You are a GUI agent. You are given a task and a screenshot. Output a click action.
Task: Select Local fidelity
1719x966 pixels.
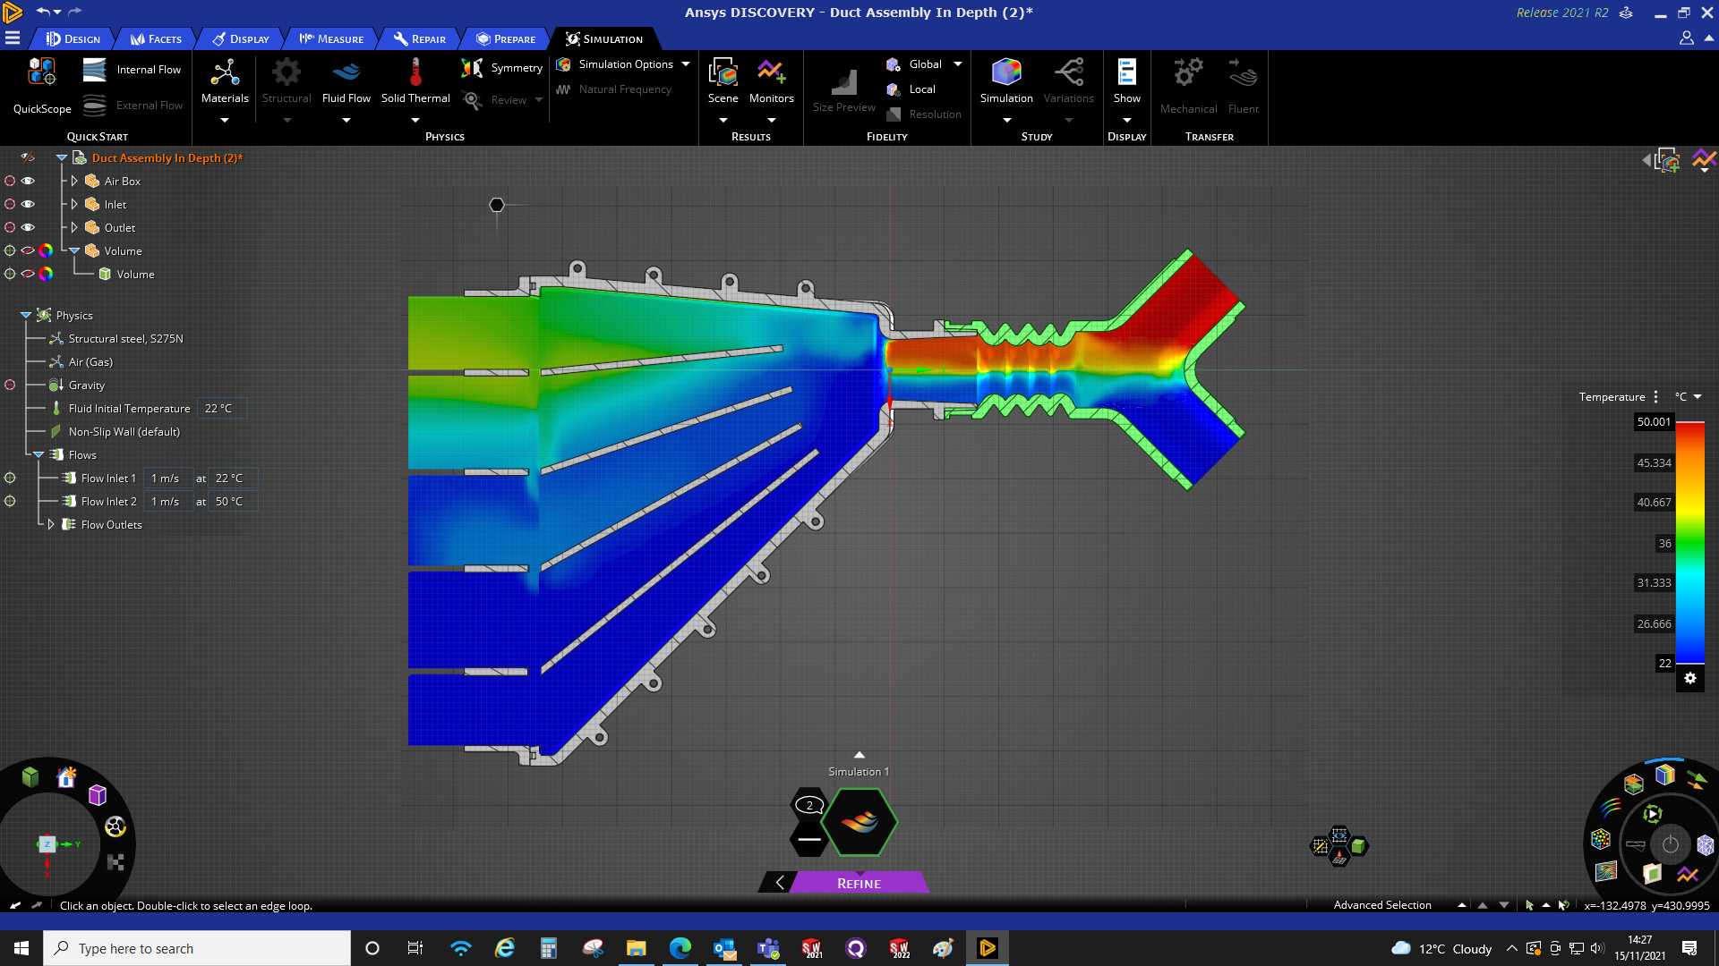pos(911,89)
